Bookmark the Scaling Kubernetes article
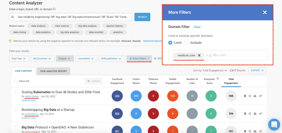 point(245,96)
